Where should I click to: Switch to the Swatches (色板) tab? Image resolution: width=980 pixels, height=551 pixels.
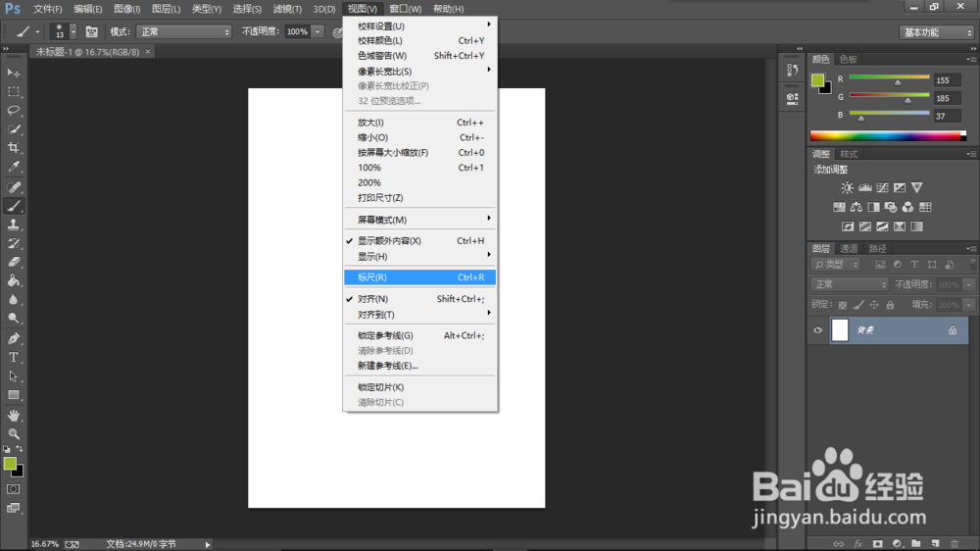pos(848,59)
